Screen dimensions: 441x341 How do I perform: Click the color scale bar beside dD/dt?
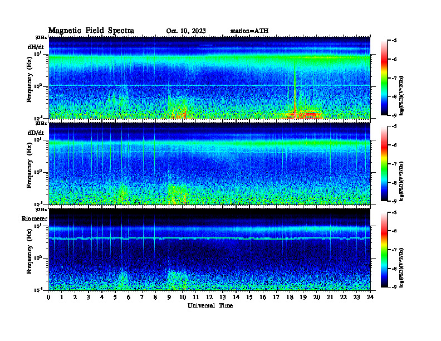tap(384, 164)
